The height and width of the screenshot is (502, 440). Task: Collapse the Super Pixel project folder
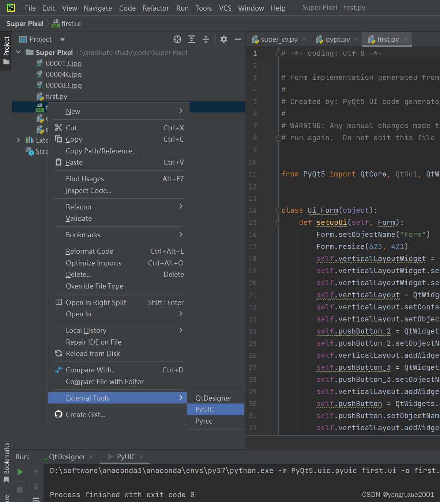point(19,52)
